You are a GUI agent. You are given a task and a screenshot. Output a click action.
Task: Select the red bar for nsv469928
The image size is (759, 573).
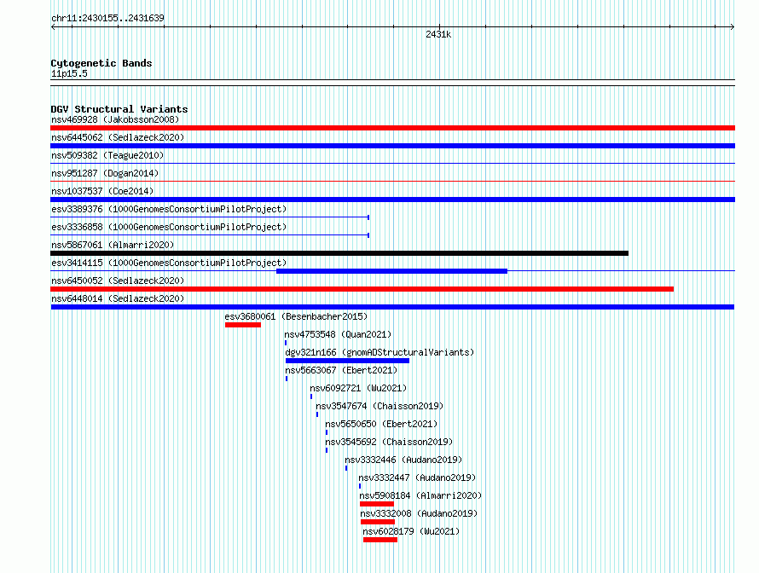pos(392,128)
